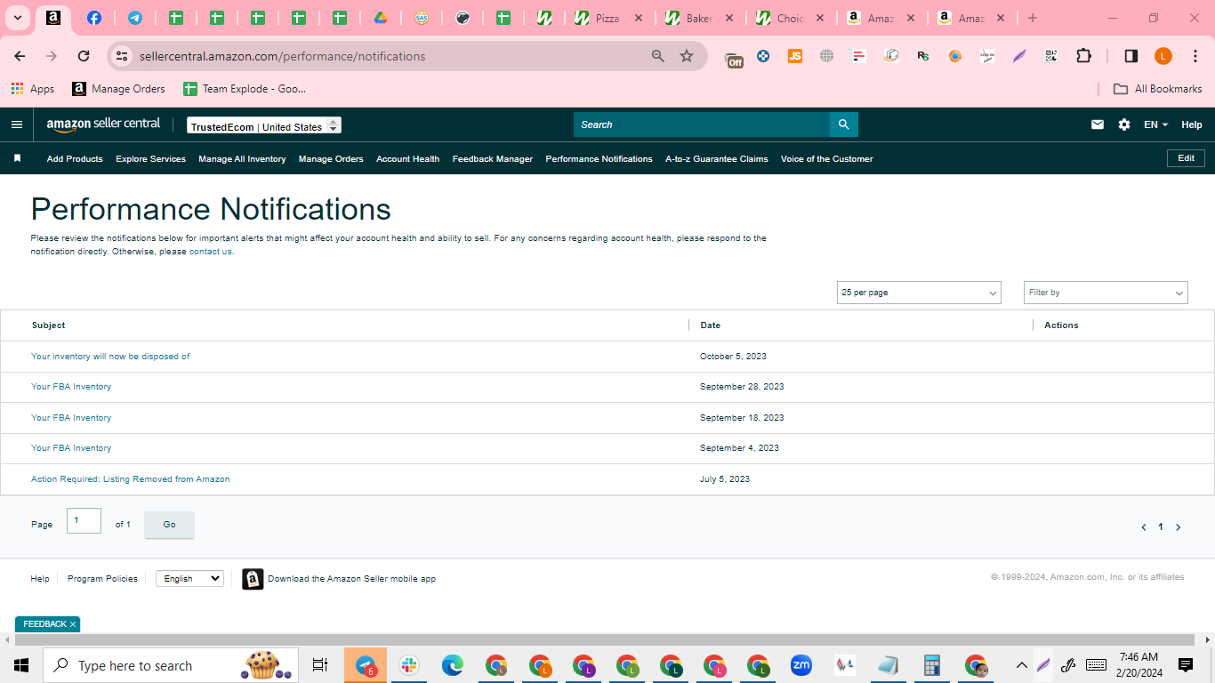Click the teal search magnifier button

[844, 125]
